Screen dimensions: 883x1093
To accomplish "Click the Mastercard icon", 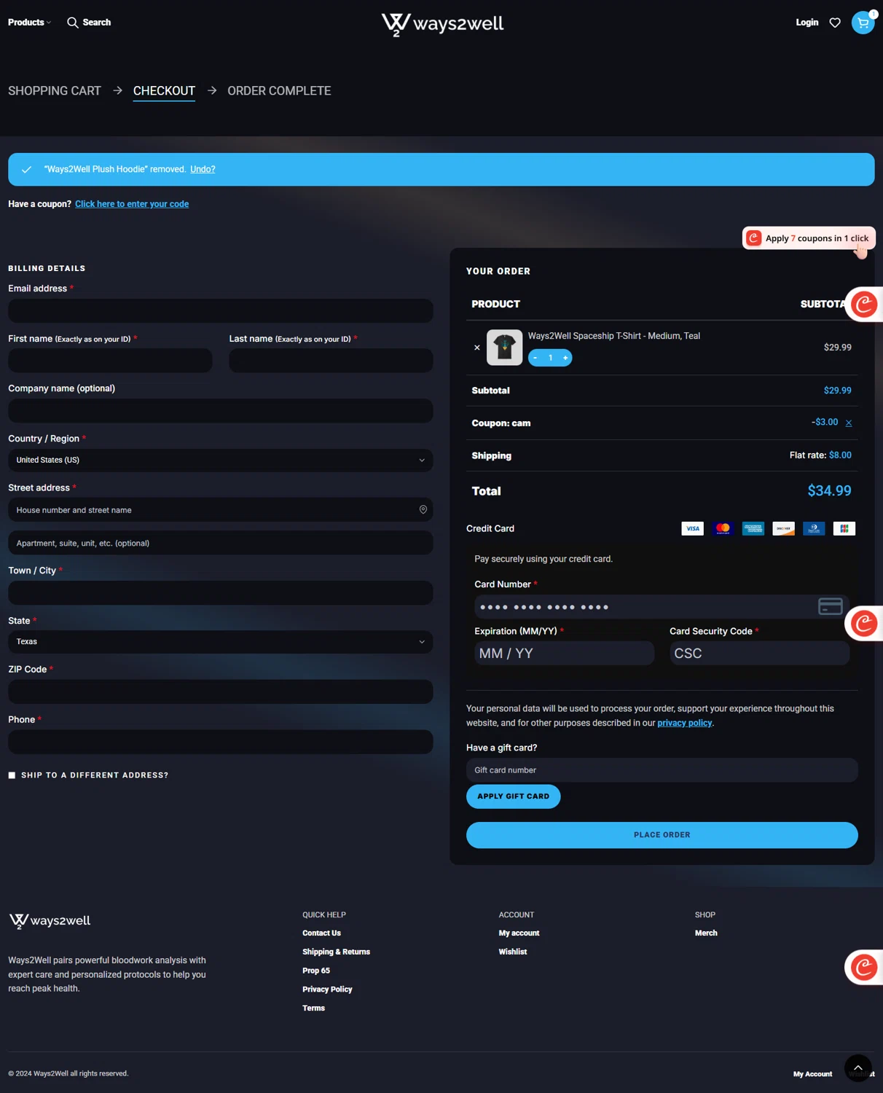I will point(723,528).
